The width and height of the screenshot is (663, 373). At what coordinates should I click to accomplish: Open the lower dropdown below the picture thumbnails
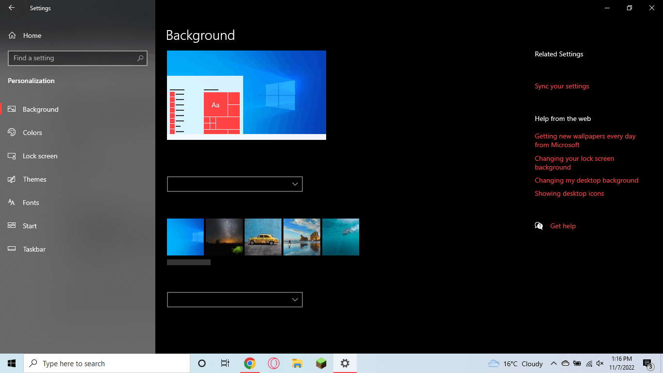235,300
